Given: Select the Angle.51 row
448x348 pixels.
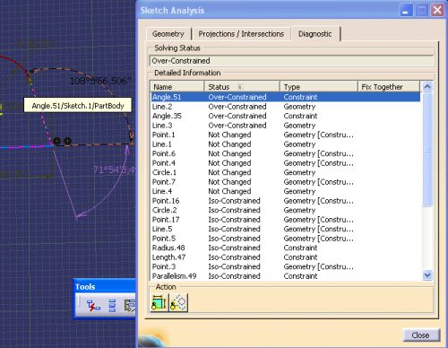Looking at the screenshot, I should [x=285, y=97].
